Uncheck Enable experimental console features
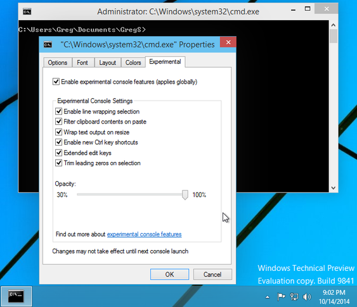Screen dimensions: 357x307 point(56,82)
